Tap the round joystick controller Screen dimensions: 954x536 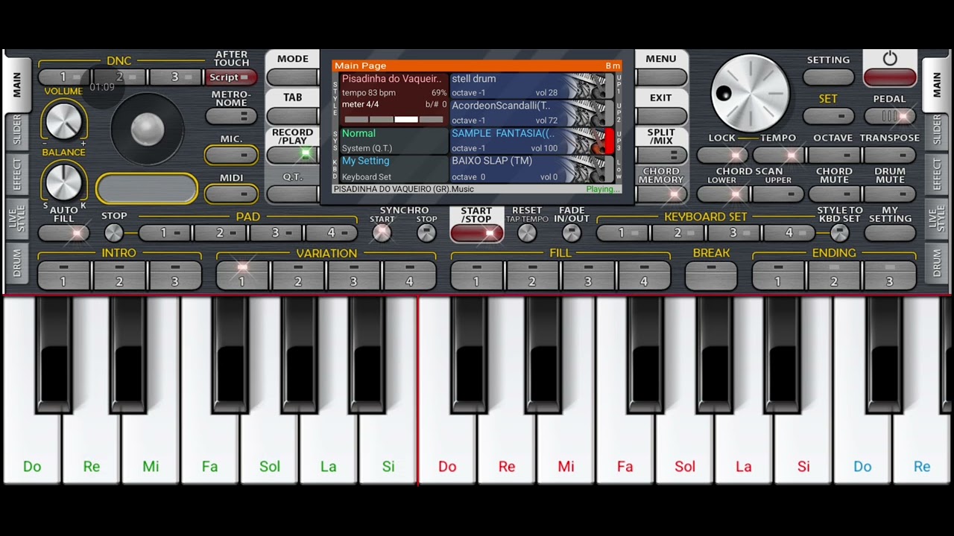point(147,130)
